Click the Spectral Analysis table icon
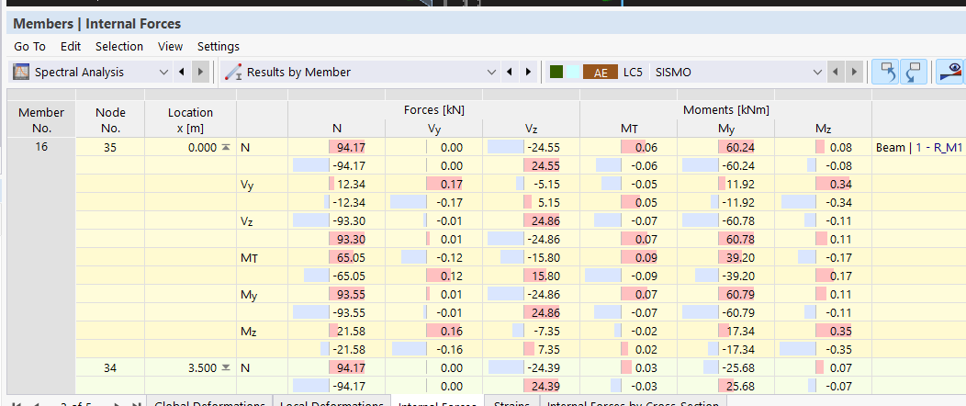The image size is (966, 406). tap(21, 72)
